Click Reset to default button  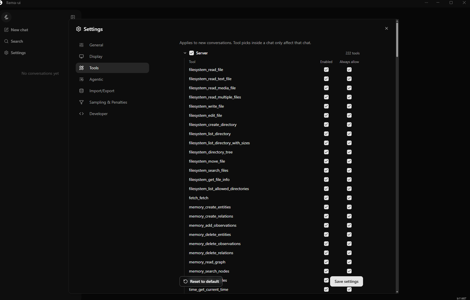(x=201, y=281)
